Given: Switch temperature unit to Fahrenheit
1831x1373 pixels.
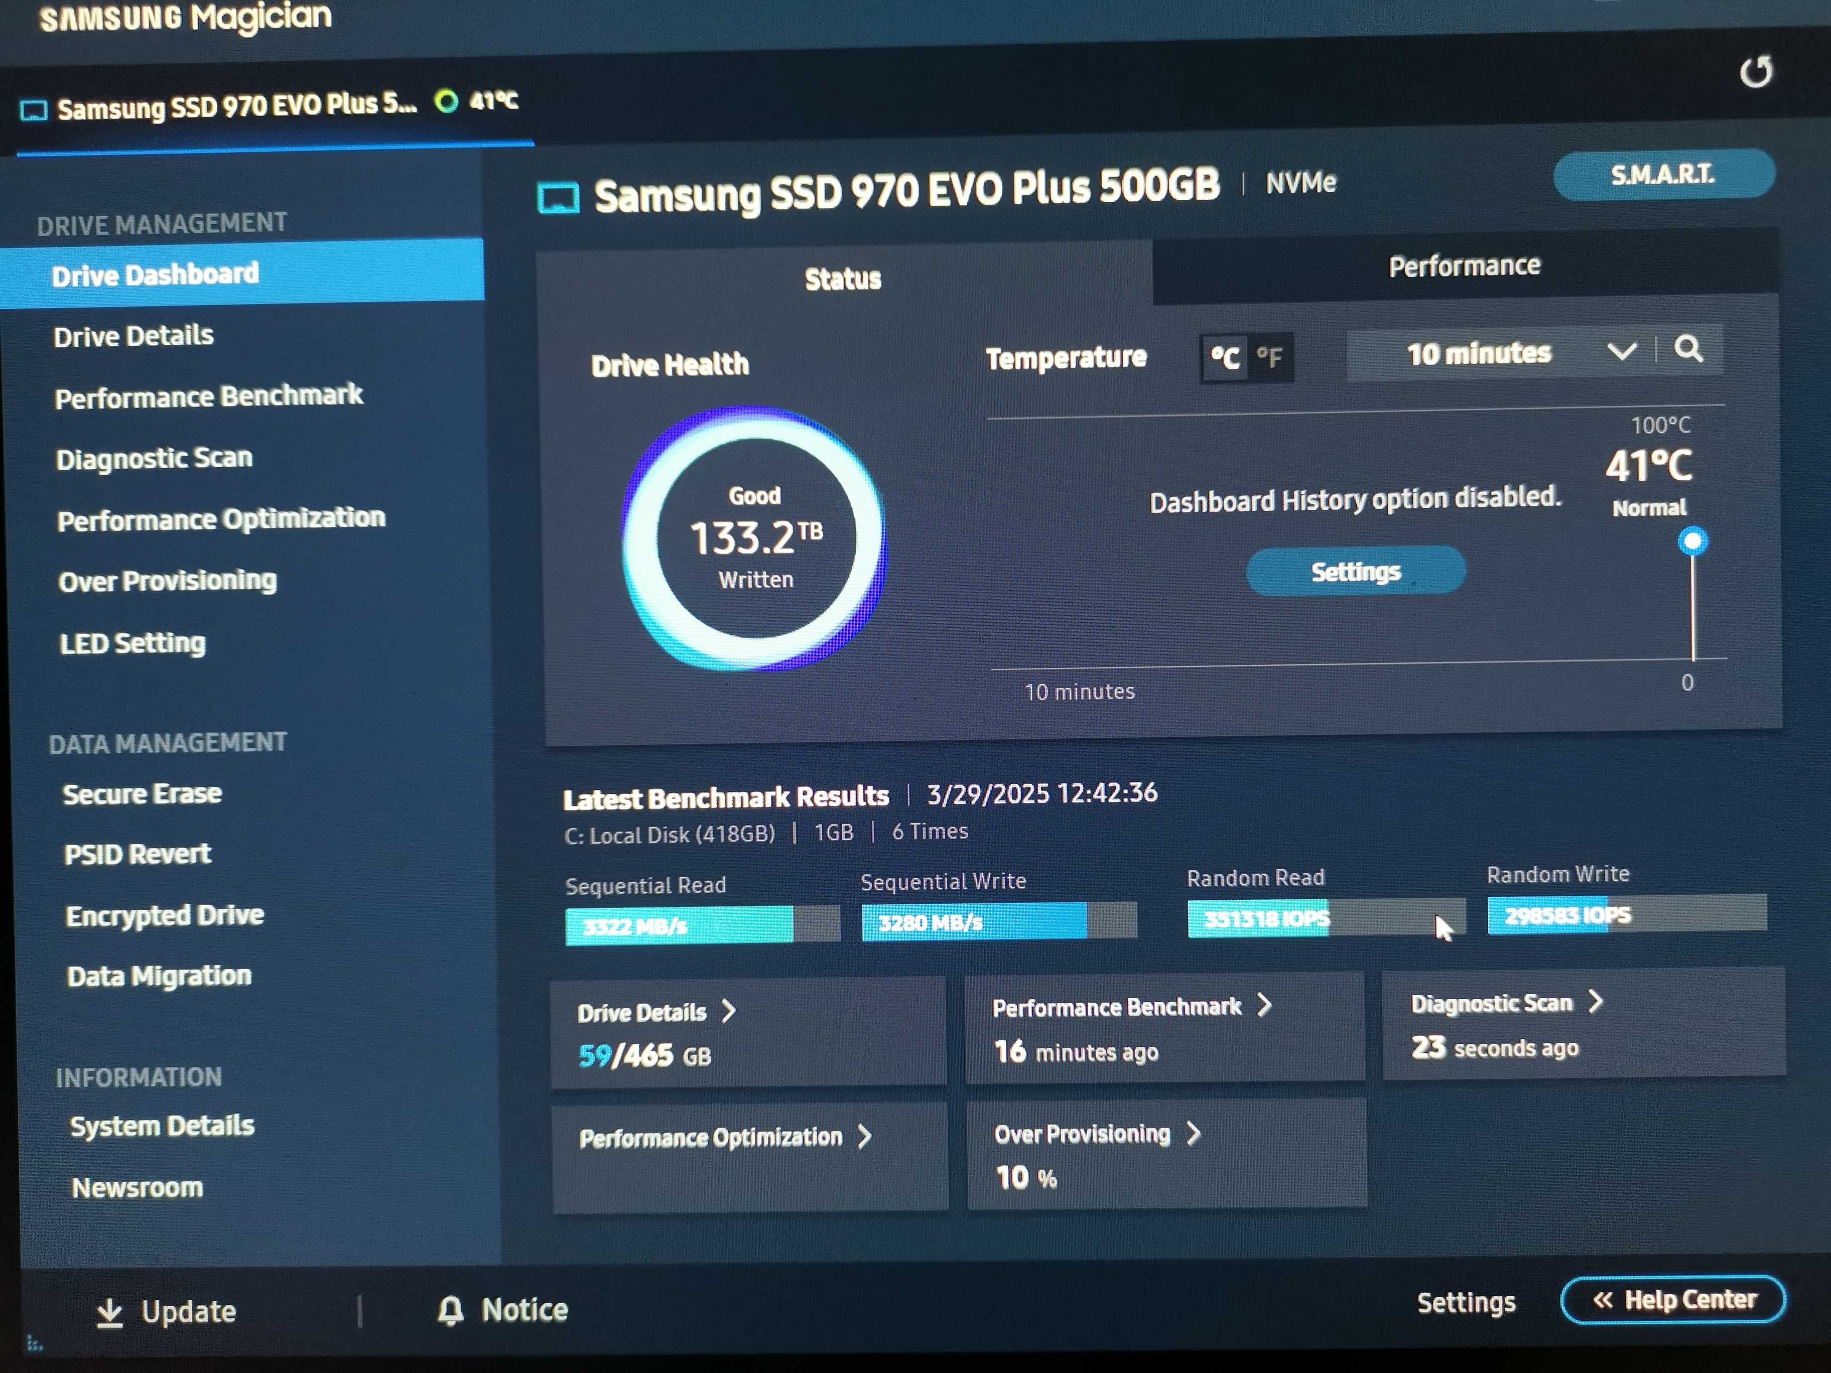Looking at the screenshot, I should pos(1270,357).
